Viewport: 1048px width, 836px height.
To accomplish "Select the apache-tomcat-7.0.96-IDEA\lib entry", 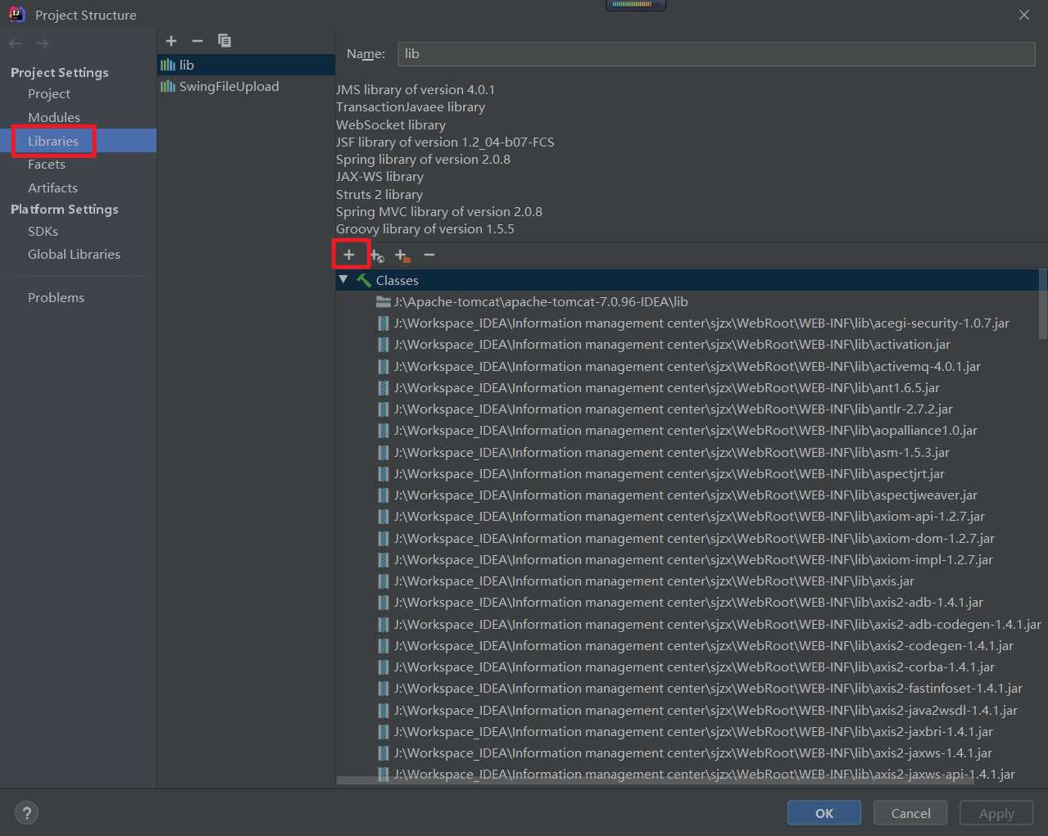I will pos(541,302).
